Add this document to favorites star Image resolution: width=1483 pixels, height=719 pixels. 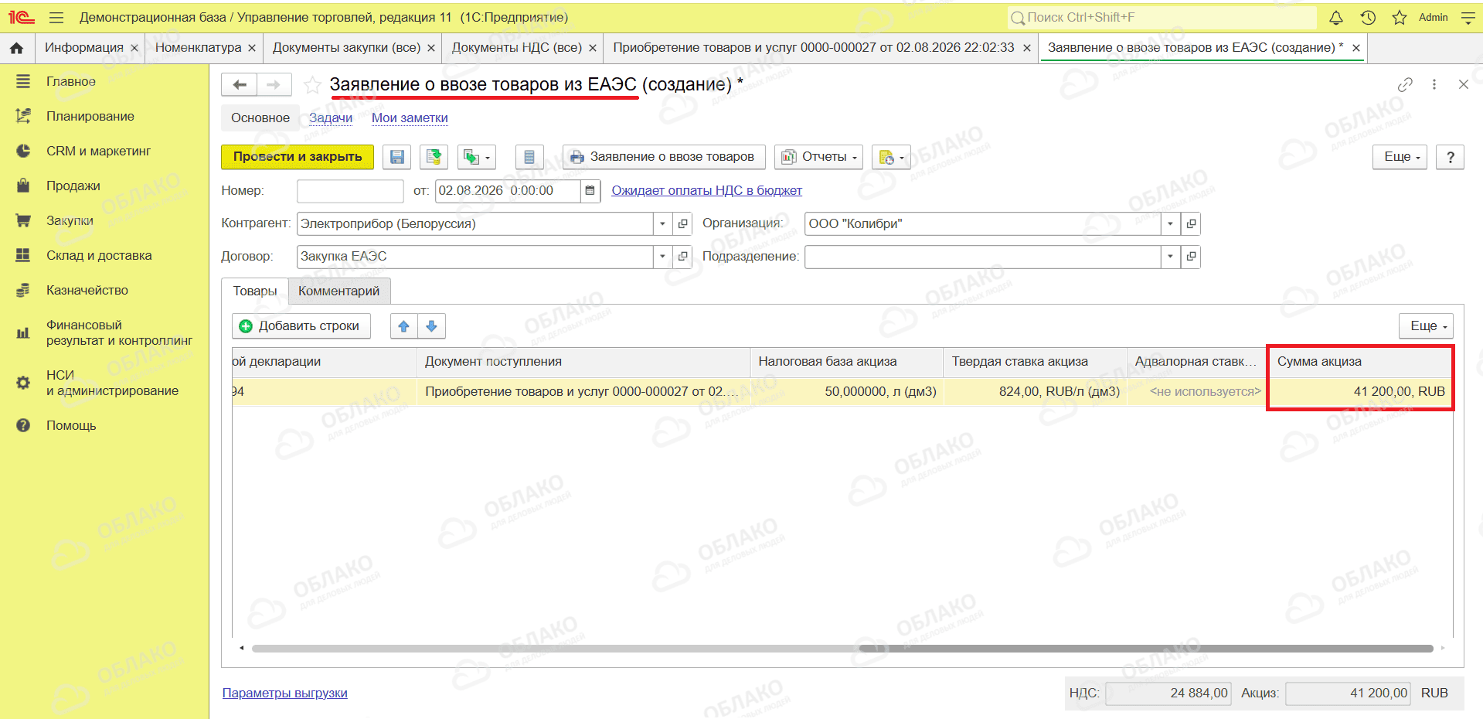coord(312,84)
